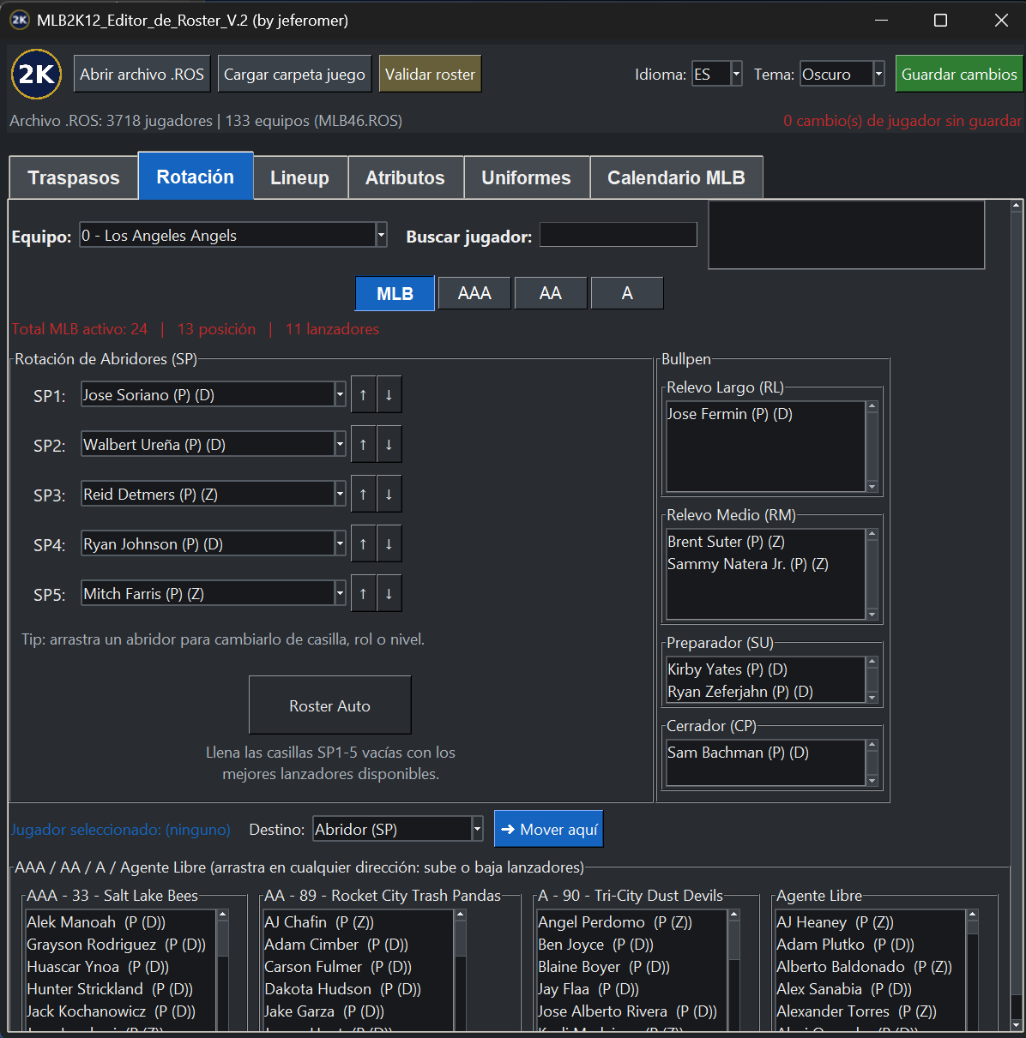1026x1038 pixels.
Task: Click the Relevo Medio list scrollbar
Action: click(x=872, y=574)
